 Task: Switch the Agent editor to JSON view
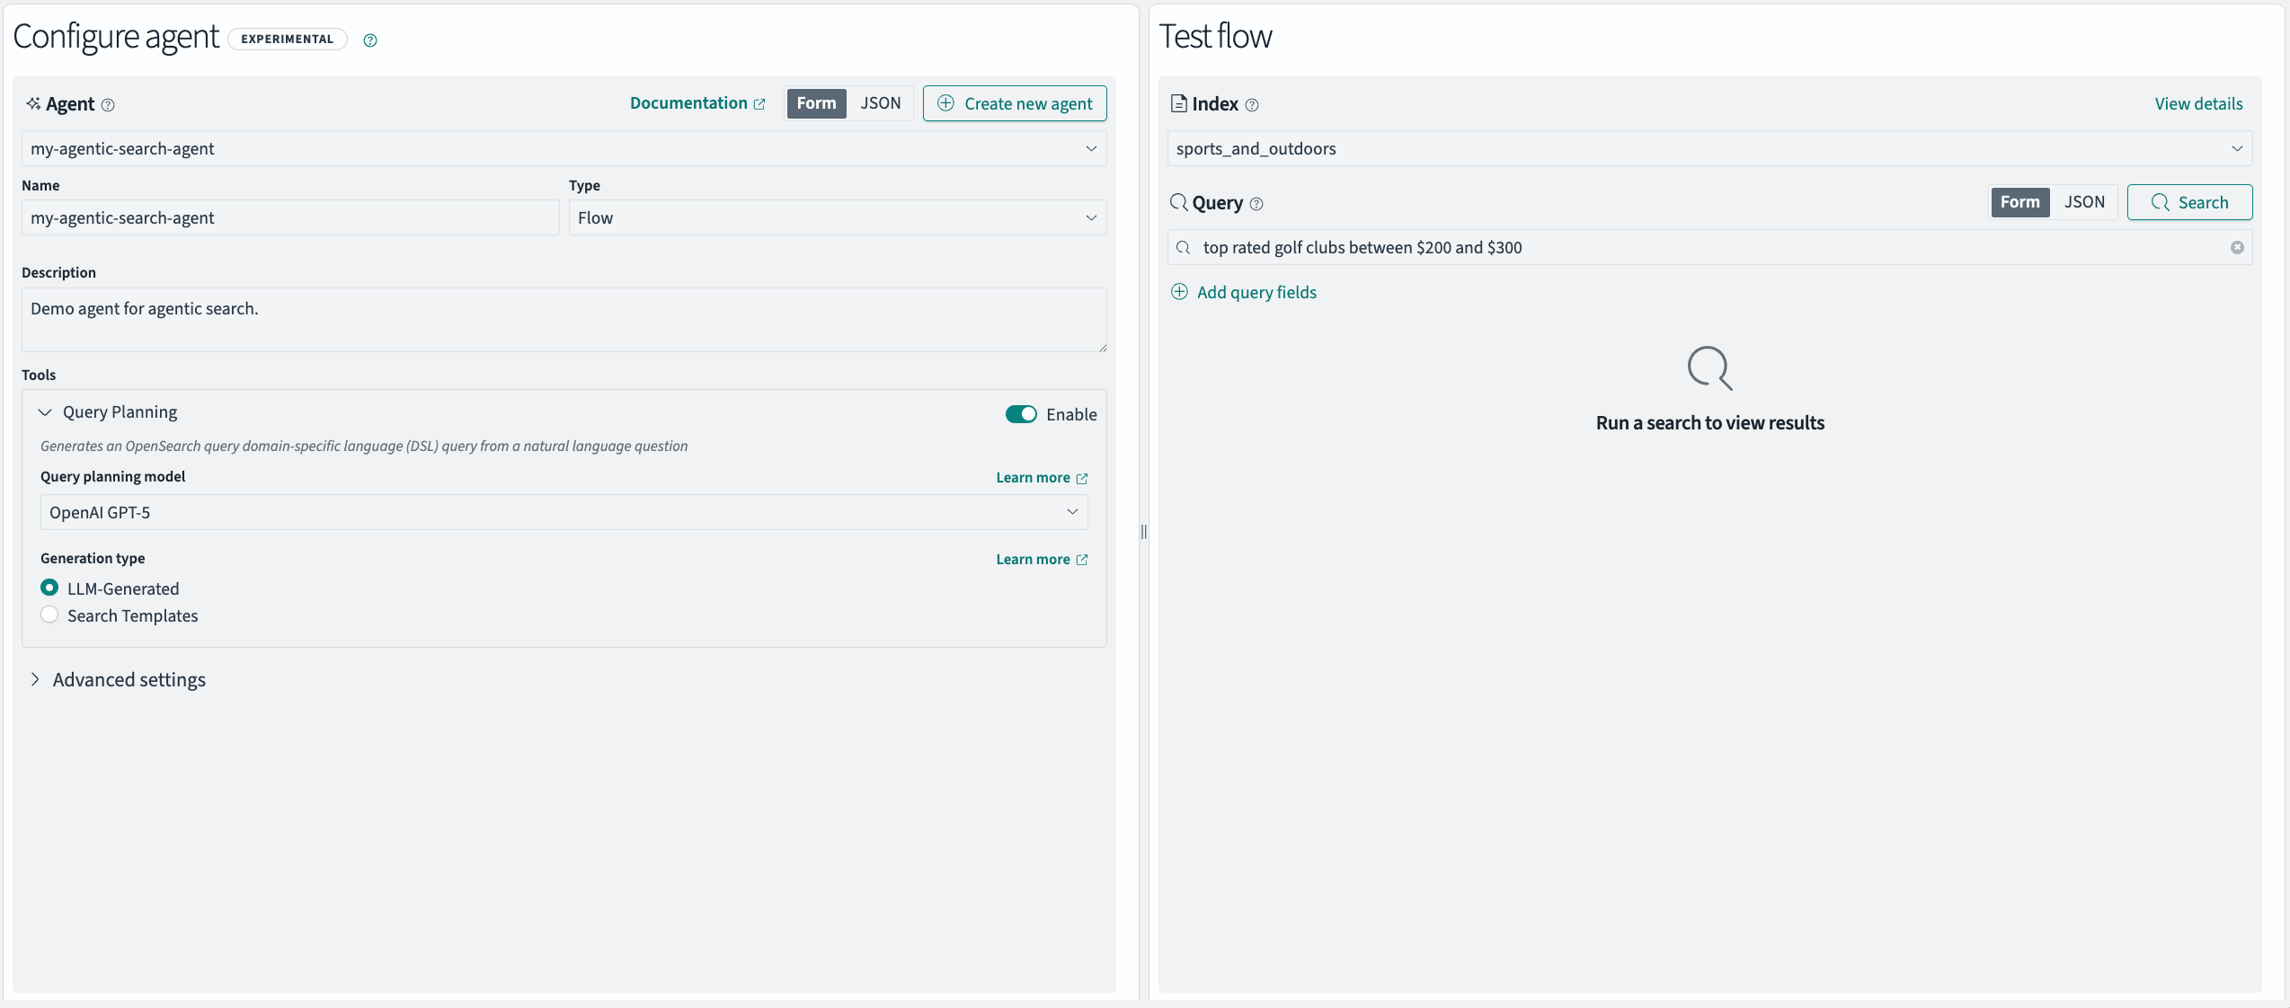point(880,103)
